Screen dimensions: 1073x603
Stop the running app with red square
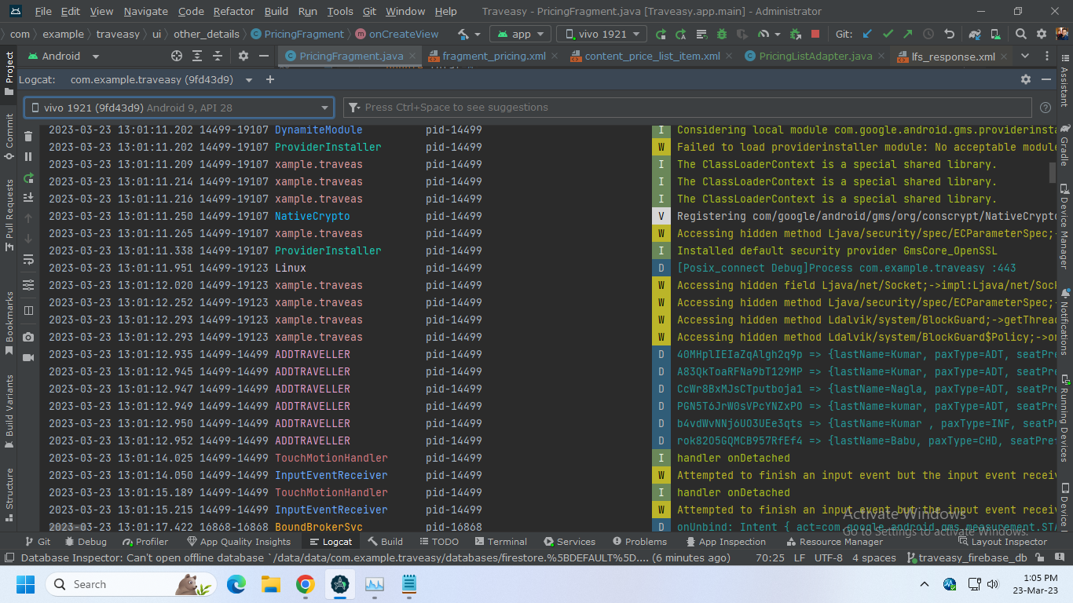[x=815, y=35]
